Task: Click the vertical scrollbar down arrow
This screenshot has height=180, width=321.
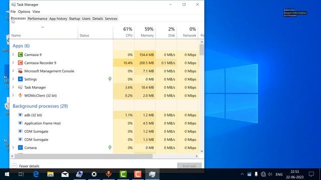Action: click(202, 151)
